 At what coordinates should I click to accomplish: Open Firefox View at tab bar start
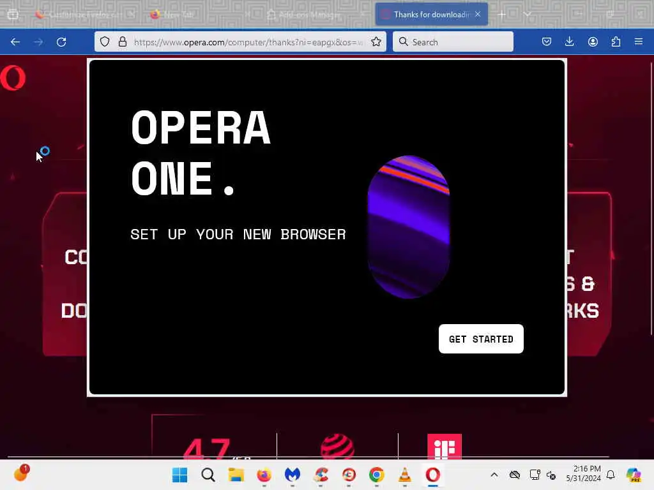pos(13,14)
